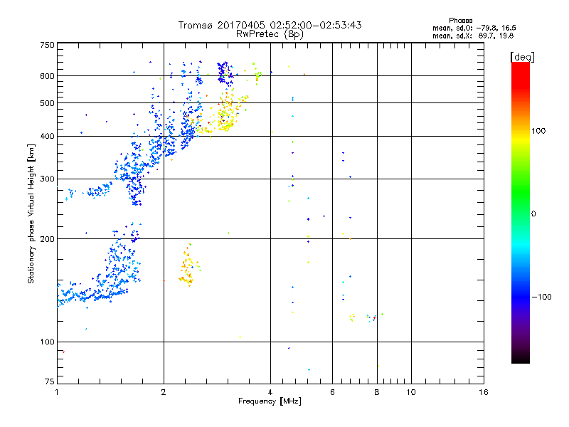Click the yellow-orange echo cluster near 3 MHz, 450 km

click(227, 113)
